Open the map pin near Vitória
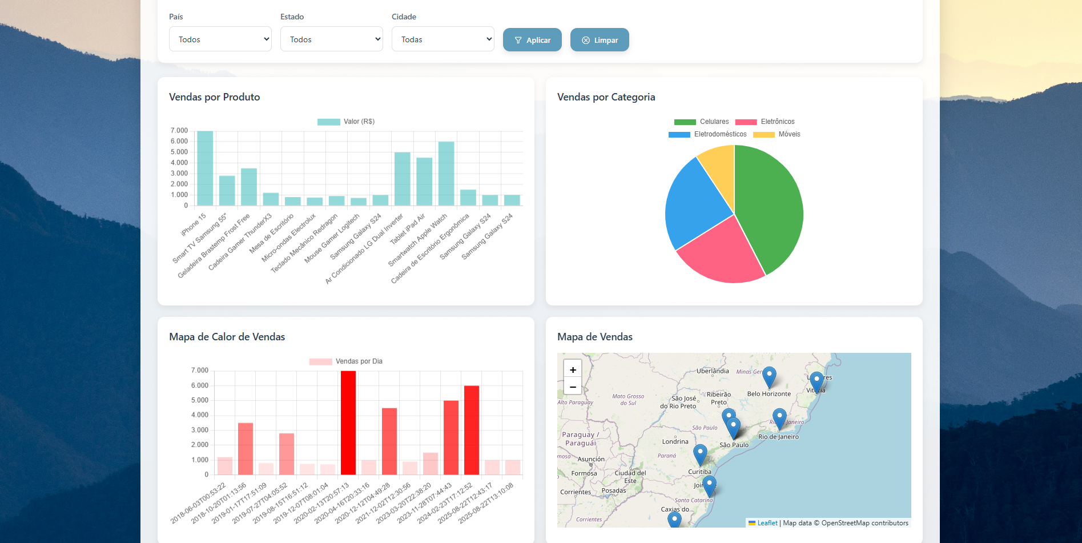The width and height of the screenshot is (1082, 543). [816, 381]
